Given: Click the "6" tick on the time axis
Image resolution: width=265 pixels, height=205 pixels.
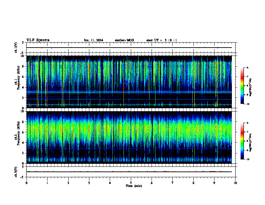Looking at the screenshot, I should (x=152, y=183).
